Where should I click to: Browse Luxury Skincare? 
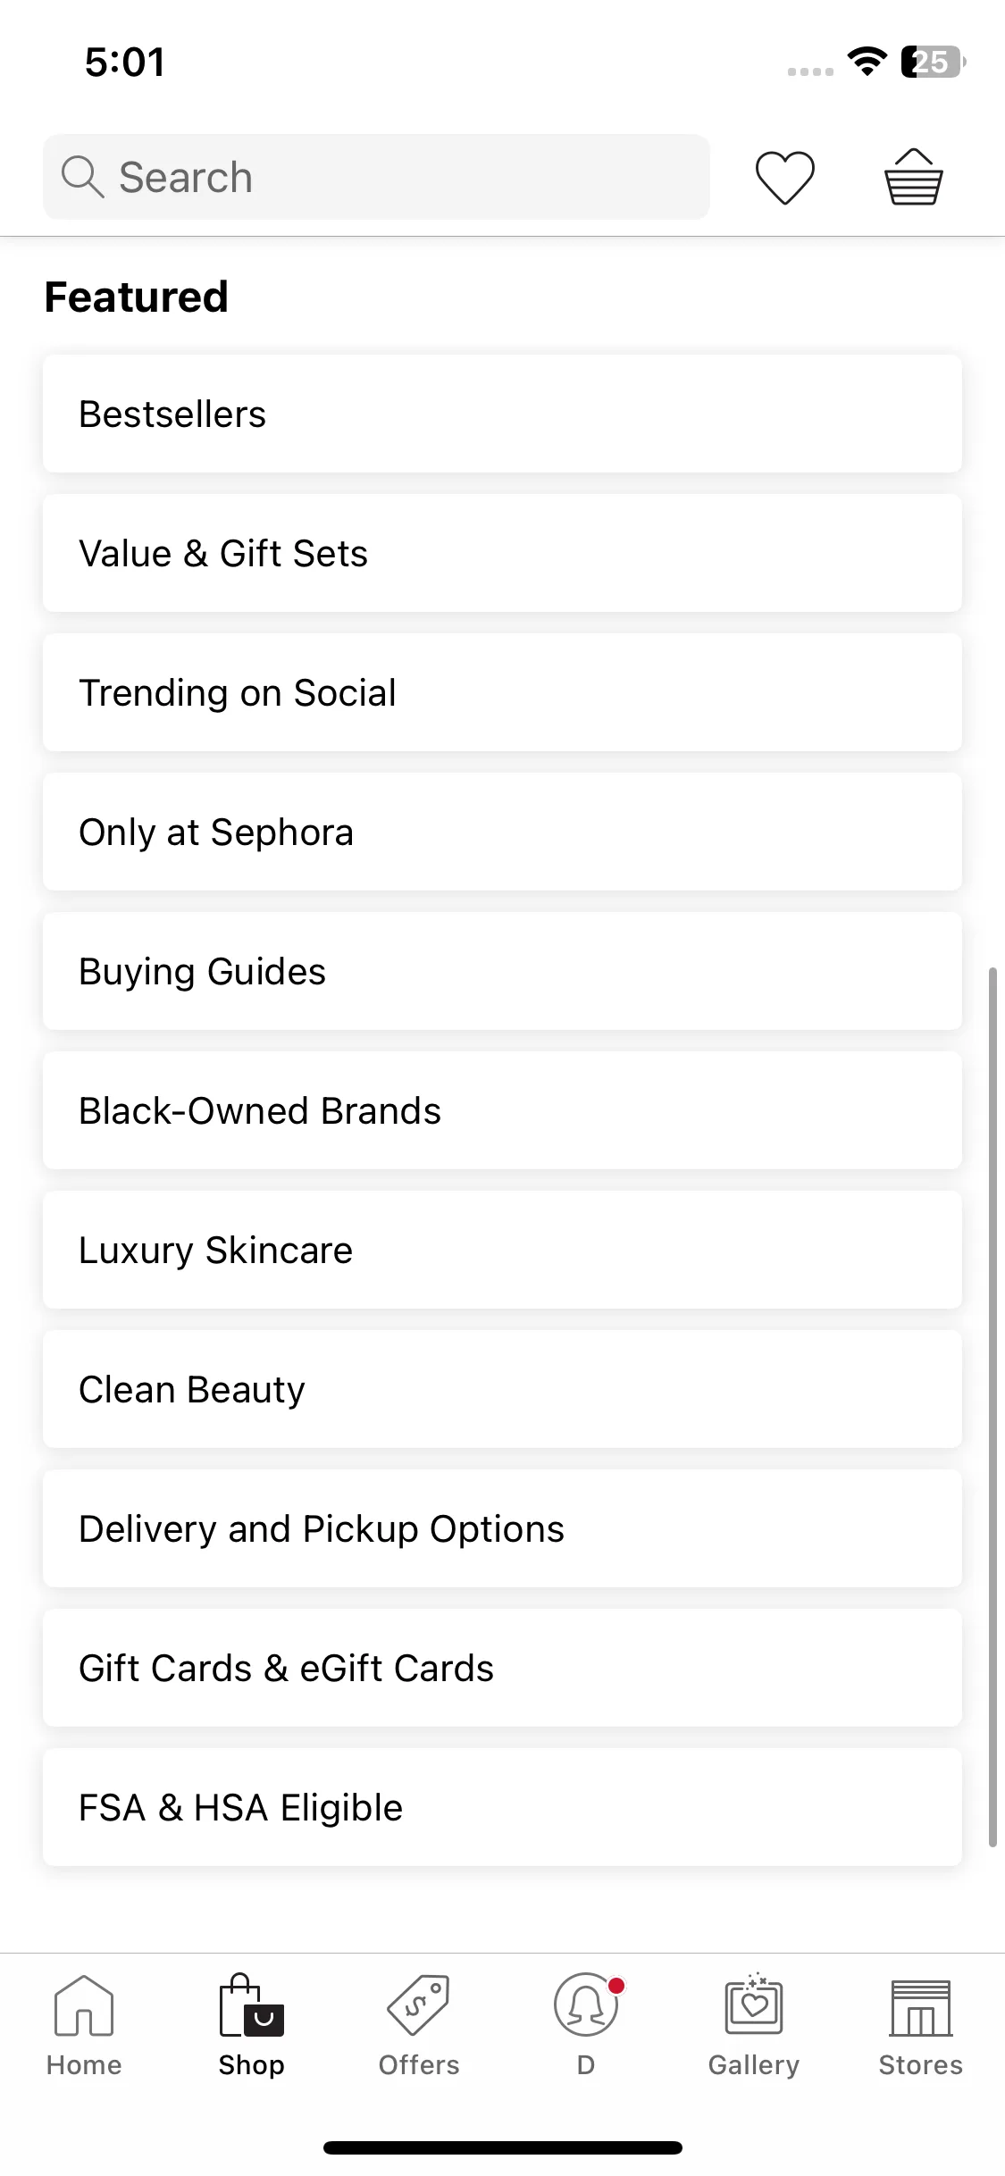(x=502, y=1250)
